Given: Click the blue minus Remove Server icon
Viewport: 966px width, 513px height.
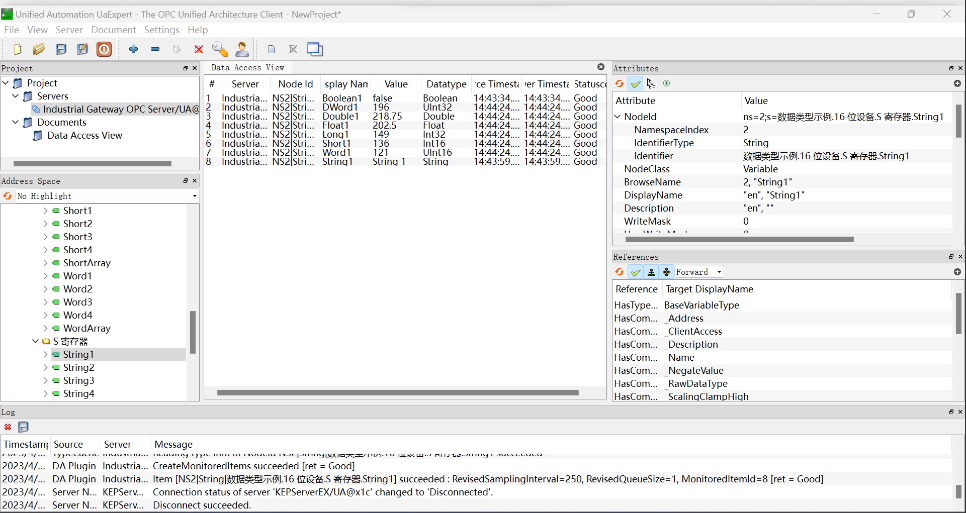Looking at the screenshot, I should [155, 49].
